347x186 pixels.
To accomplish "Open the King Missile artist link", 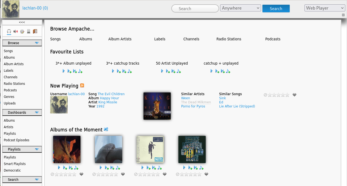I will click(x=107, y=102).
